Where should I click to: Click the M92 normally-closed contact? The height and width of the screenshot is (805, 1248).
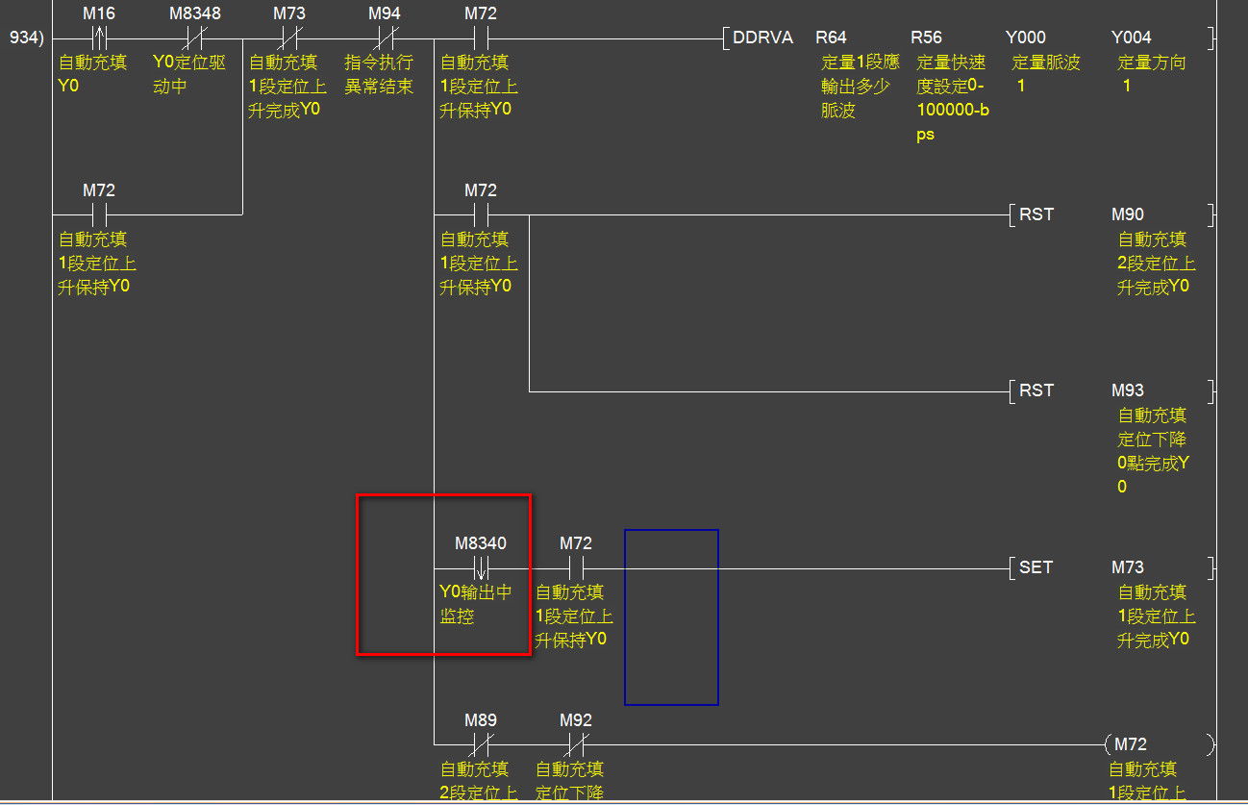576,744
